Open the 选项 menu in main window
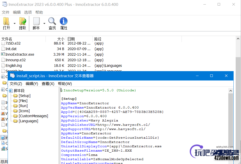 28,12
